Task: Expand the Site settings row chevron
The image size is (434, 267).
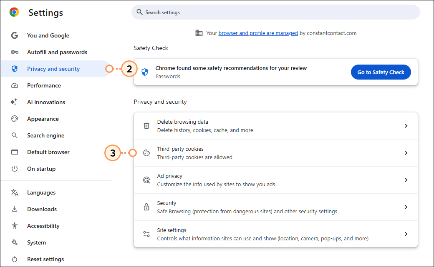Action: tap(406, 234)
